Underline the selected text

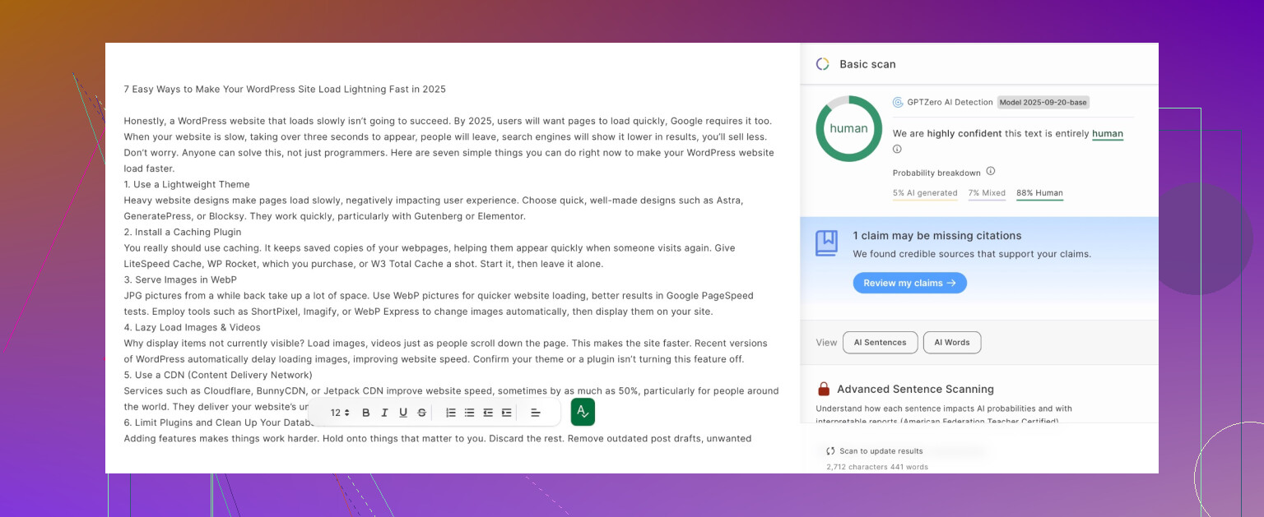pos(403,413)
